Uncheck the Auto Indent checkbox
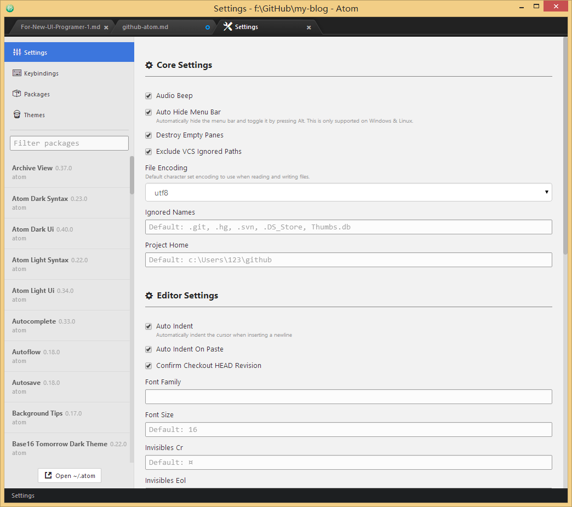This screenshot has width=572, height=507. 148,326
